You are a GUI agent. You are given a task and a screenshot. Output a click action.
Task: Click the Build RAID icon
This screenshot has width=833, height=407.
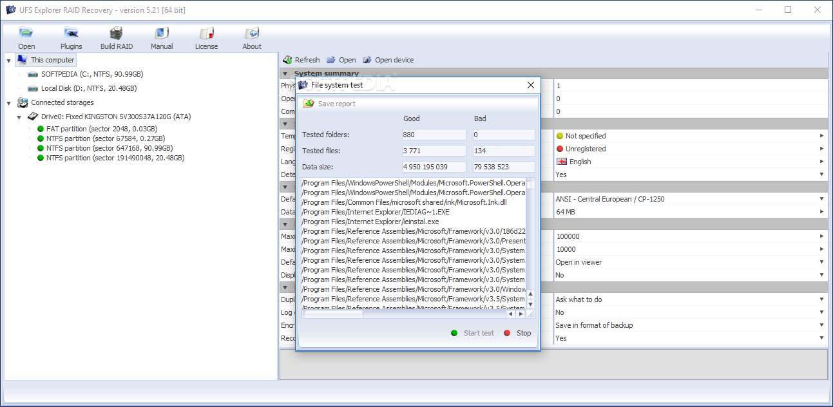[117, 38]
